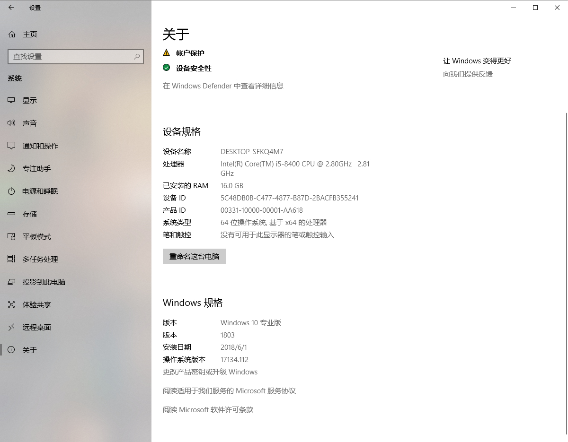The image size is (568, 442).
Task: Click the 让 Windows 变得更好 heading
Action: pos(477,61)
